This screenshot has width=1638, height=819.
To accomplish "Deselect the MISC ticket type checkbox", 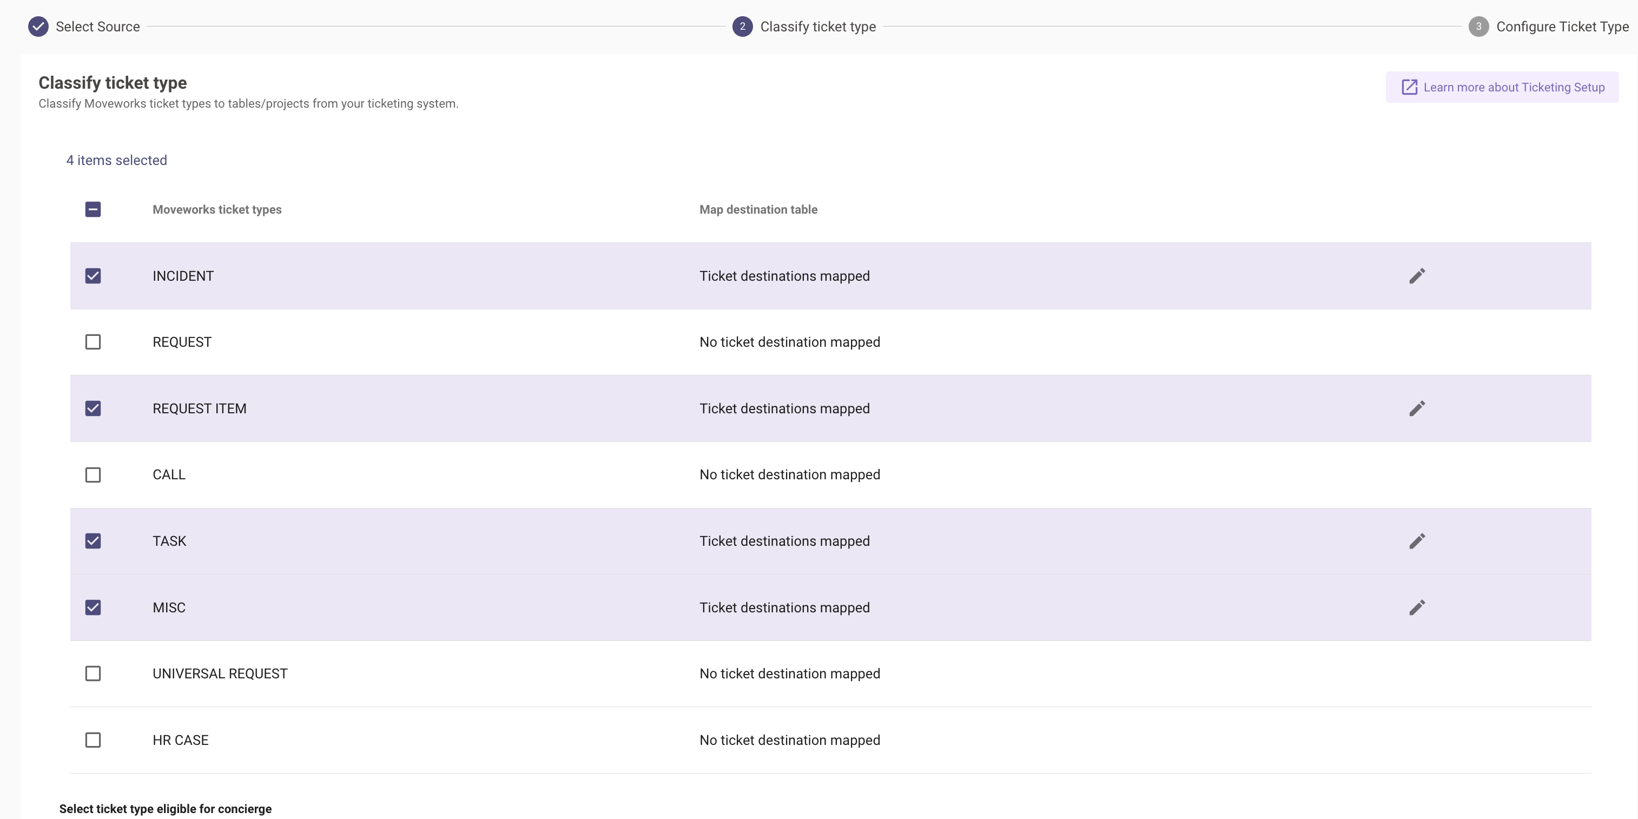I will [x=93, y=607].
